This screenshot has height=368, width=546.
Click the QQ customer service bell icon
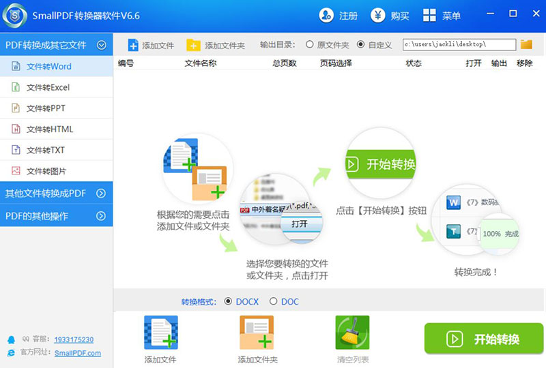[x=11, y=339]
